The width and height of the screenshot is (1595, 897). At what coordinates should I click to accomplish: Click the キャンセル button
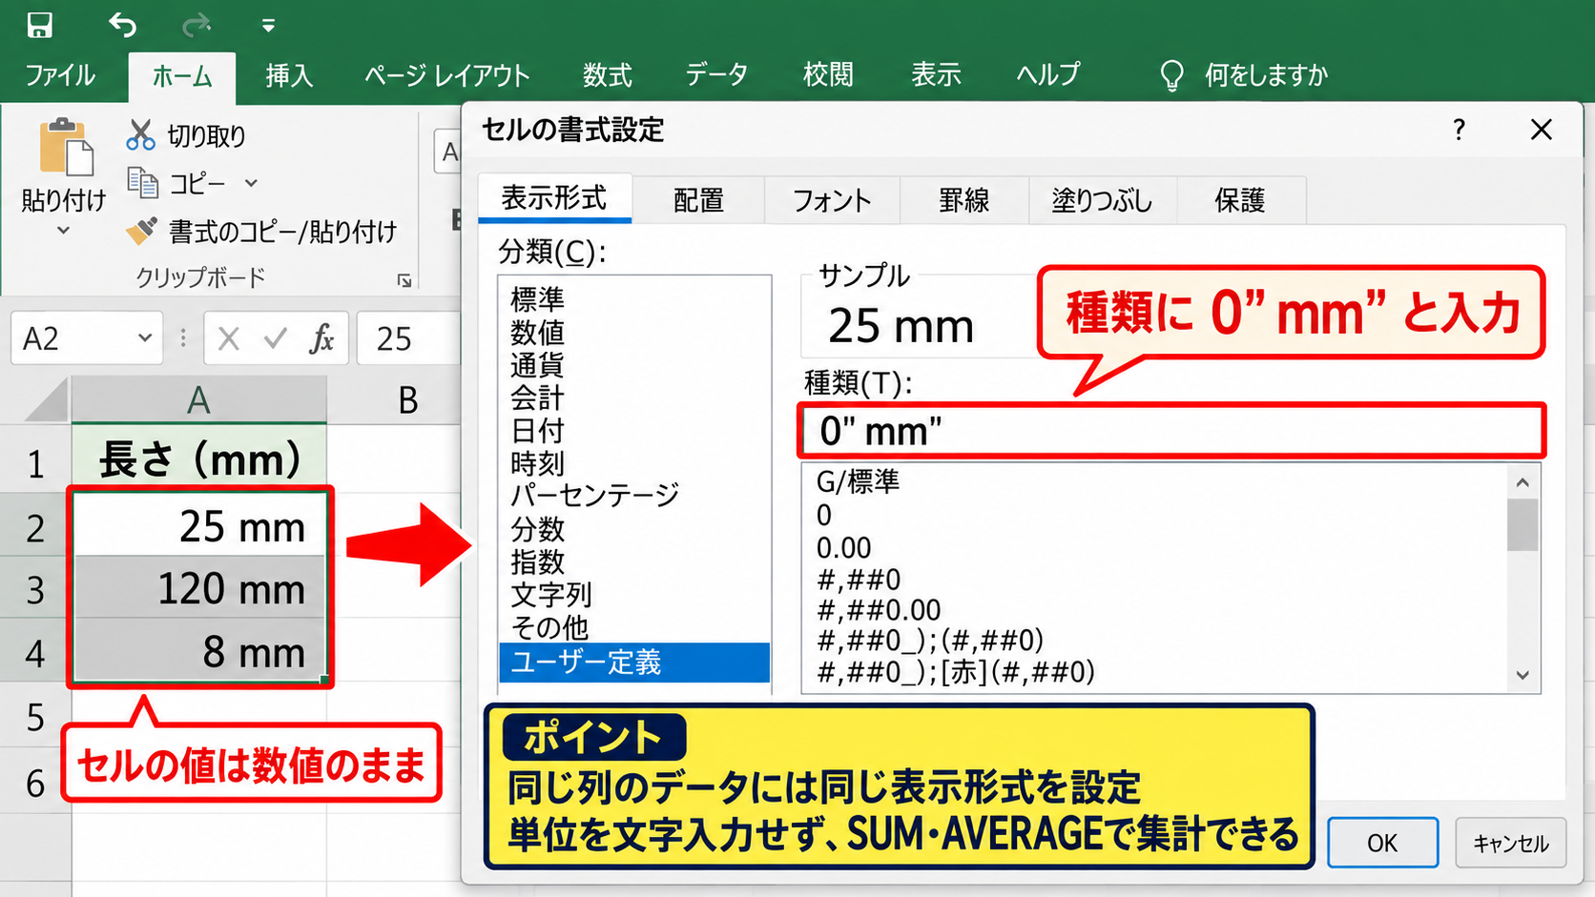1510,843
